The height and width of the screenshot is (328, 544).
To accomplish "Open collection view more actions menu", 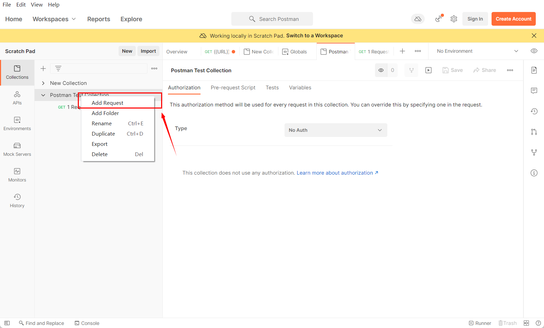I will (x=510, y=70).
